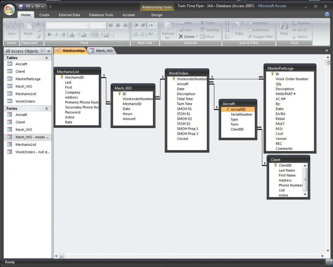333x267 pixels.
Task: Select AircraftID field in Aircraft table
Action: coord(238,109)
